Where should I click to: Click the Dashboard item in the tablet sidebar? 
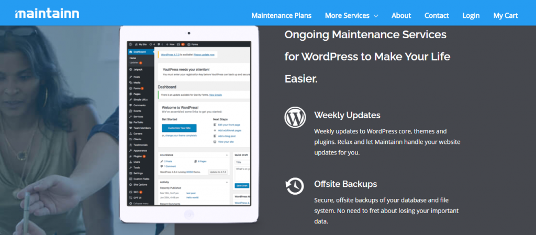(141, 52)
